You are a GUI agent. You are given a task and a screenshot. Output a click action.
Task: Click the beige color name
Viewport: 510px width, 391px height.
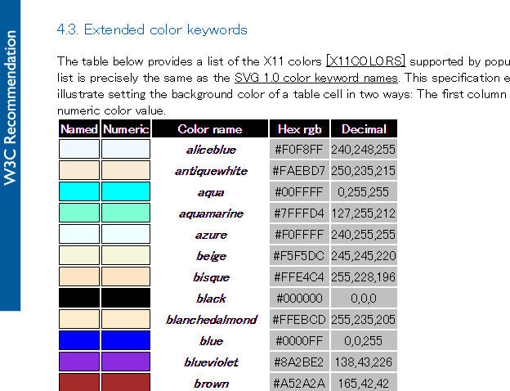coord(211,256)
